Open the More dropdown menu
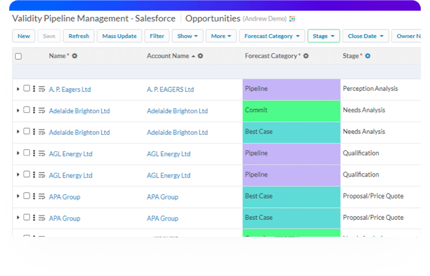 221,36
